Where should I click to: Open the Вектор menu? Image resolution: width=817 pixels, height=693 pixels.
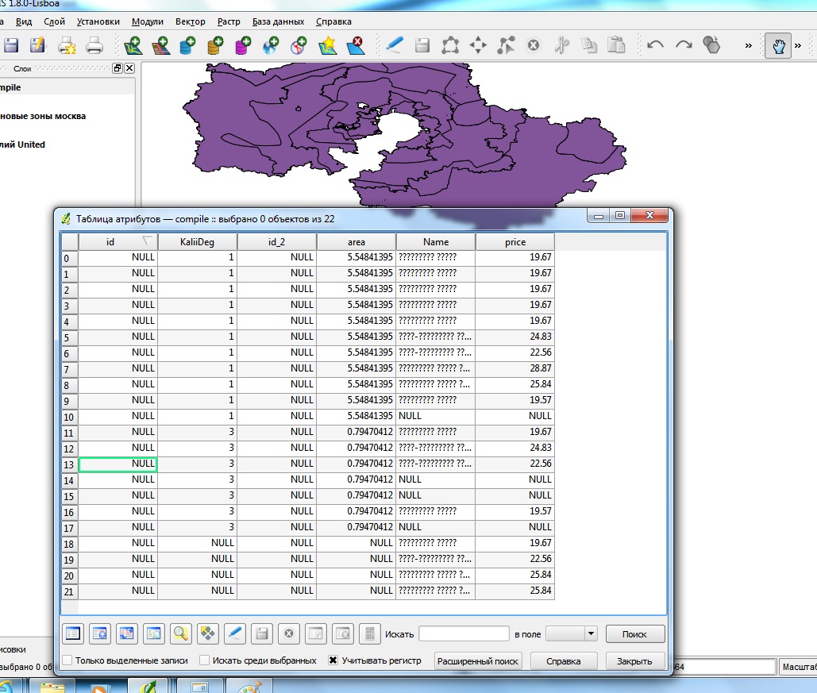click(190, 21)
